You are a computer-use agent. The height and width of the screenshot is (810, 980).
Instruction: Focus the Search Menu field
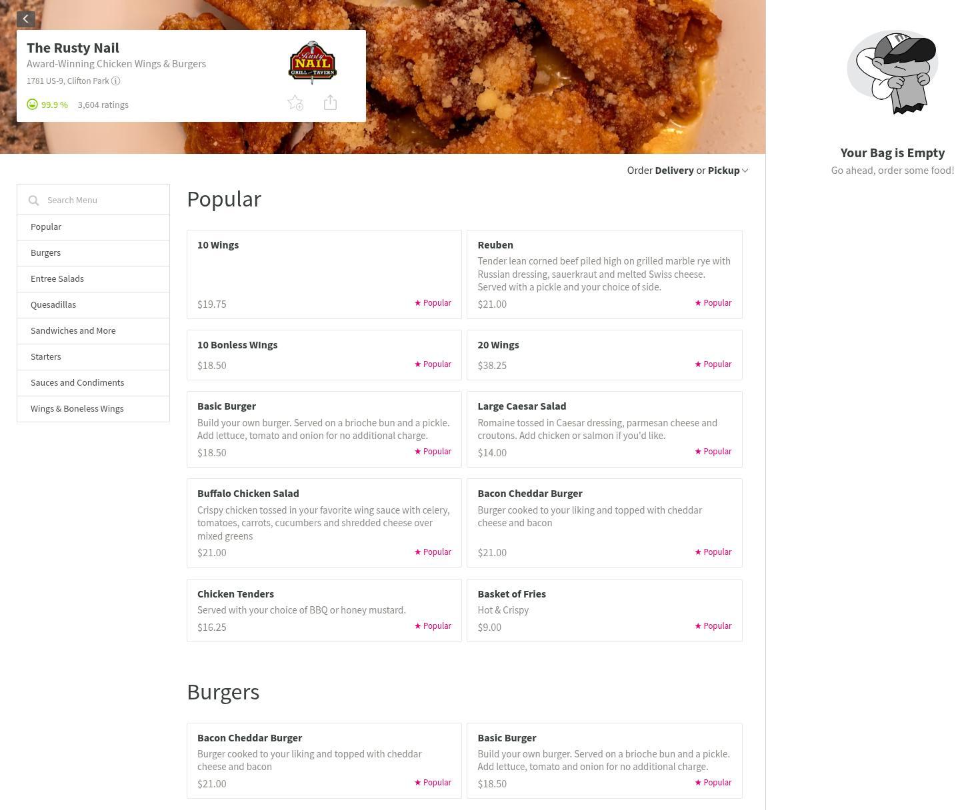pos(93,199)
